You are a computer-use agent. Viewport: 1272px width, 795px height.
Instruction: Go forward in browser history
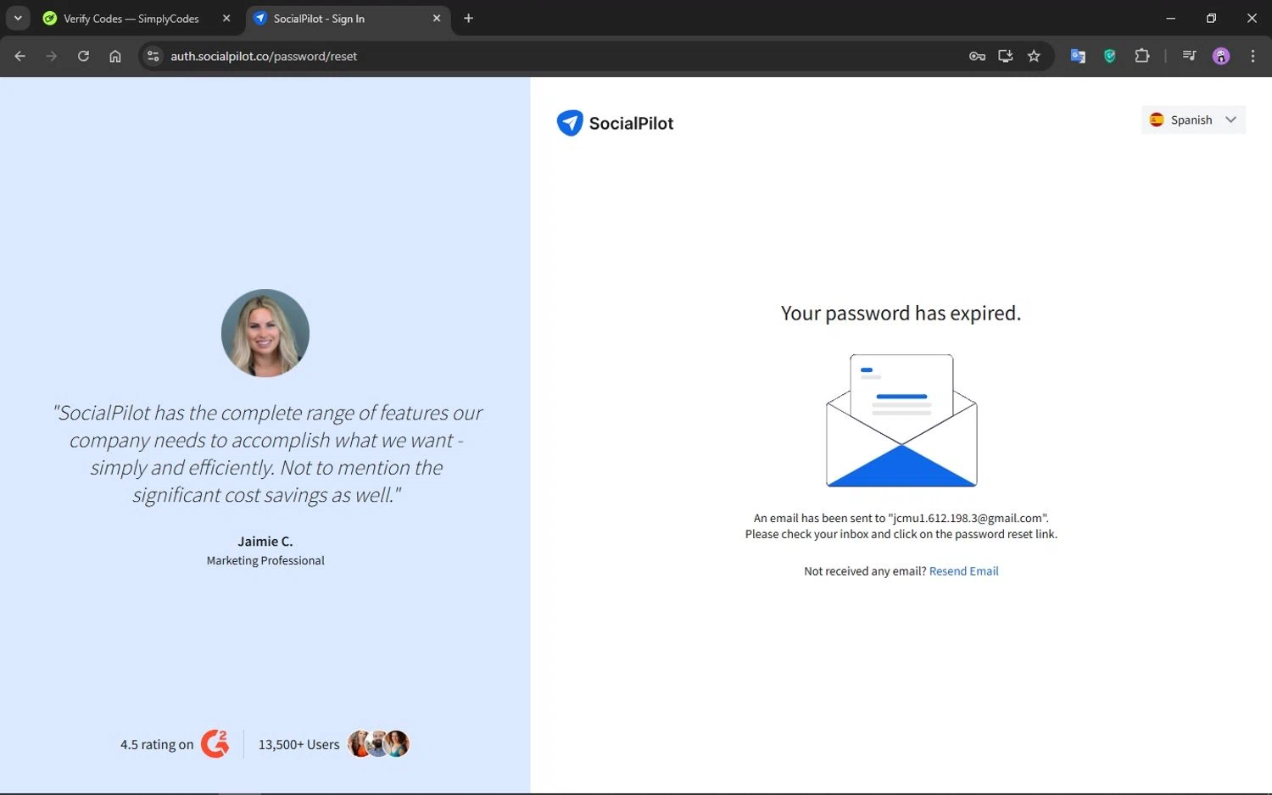pos(52,56)
